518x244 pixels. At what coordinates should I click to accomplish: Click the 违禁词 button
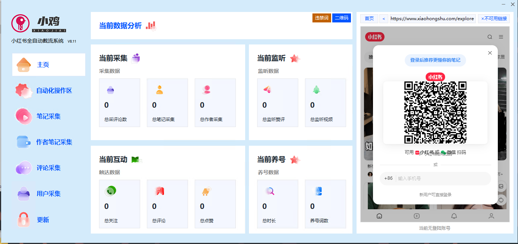(322, 18)
